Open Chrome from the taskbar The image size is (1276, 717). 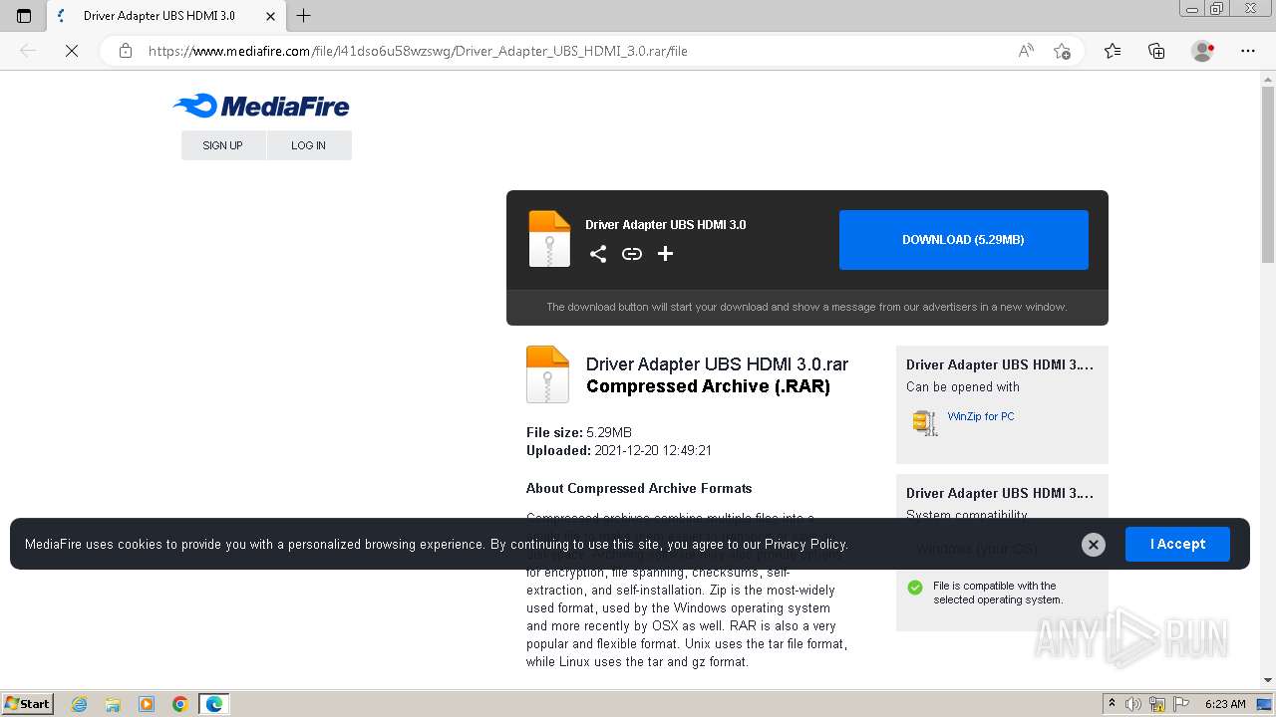180,704
